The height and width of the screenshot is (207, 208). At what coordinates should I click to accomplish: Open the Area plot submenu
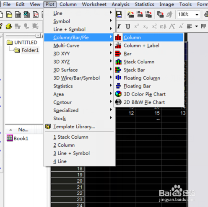point(79,94)
